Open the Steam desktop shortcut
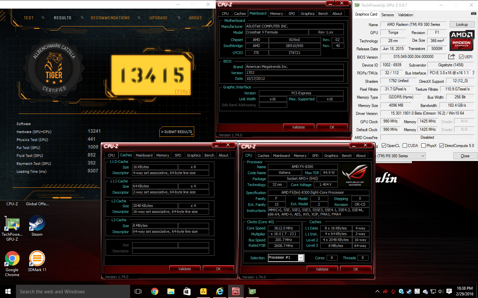Viewport: 478px width, 298px height. point(37,226)
